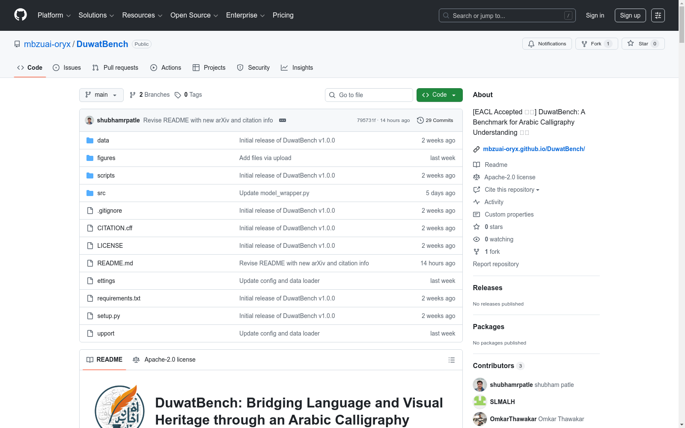The width and height of the screenshot is (685, 428).
Task: Click the Sign in link
Action: coord(595,15)
